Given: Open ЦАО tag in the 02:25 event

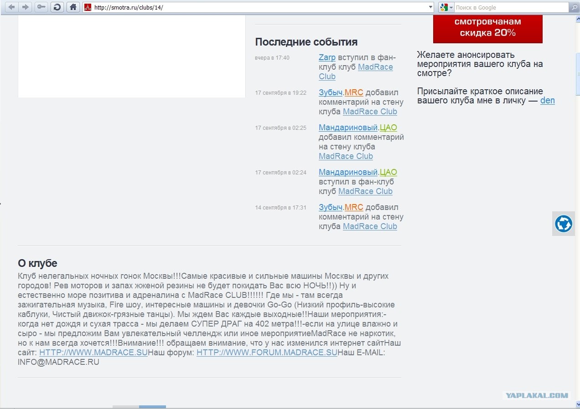Looking at the screenshot, I should (388, 128).
